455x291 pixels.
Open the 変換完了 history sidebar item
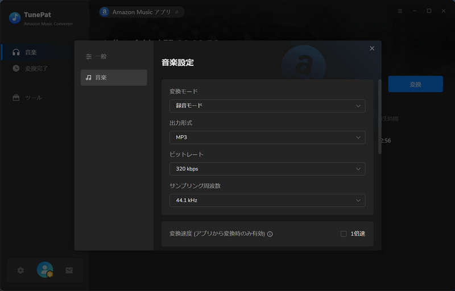tap(37, 68)
